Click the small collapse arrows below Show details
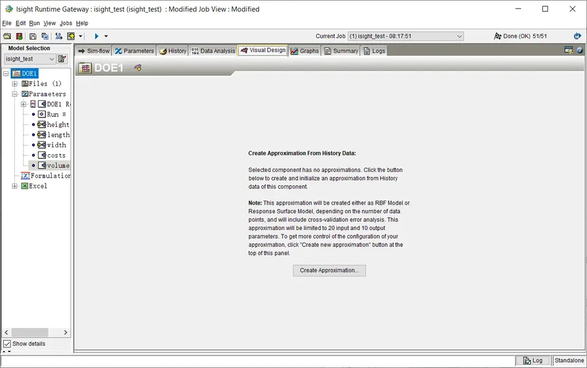Image resolution: width=587 pixels, height=368 pixels. (7, 351)
